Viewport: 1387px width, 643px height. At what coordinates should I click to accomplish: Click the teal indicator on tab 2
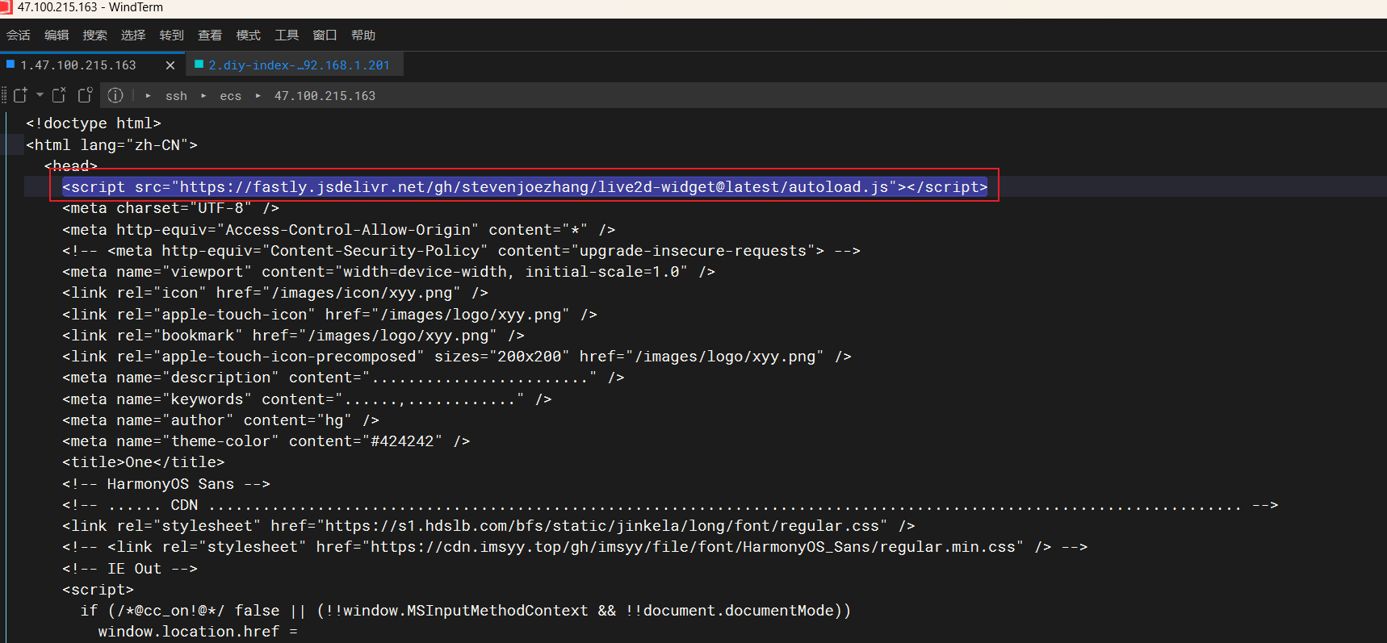tap(199, 64)
